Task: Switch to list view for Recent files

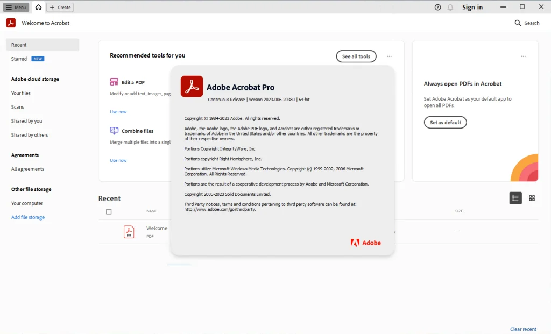Action: (515, 198)
